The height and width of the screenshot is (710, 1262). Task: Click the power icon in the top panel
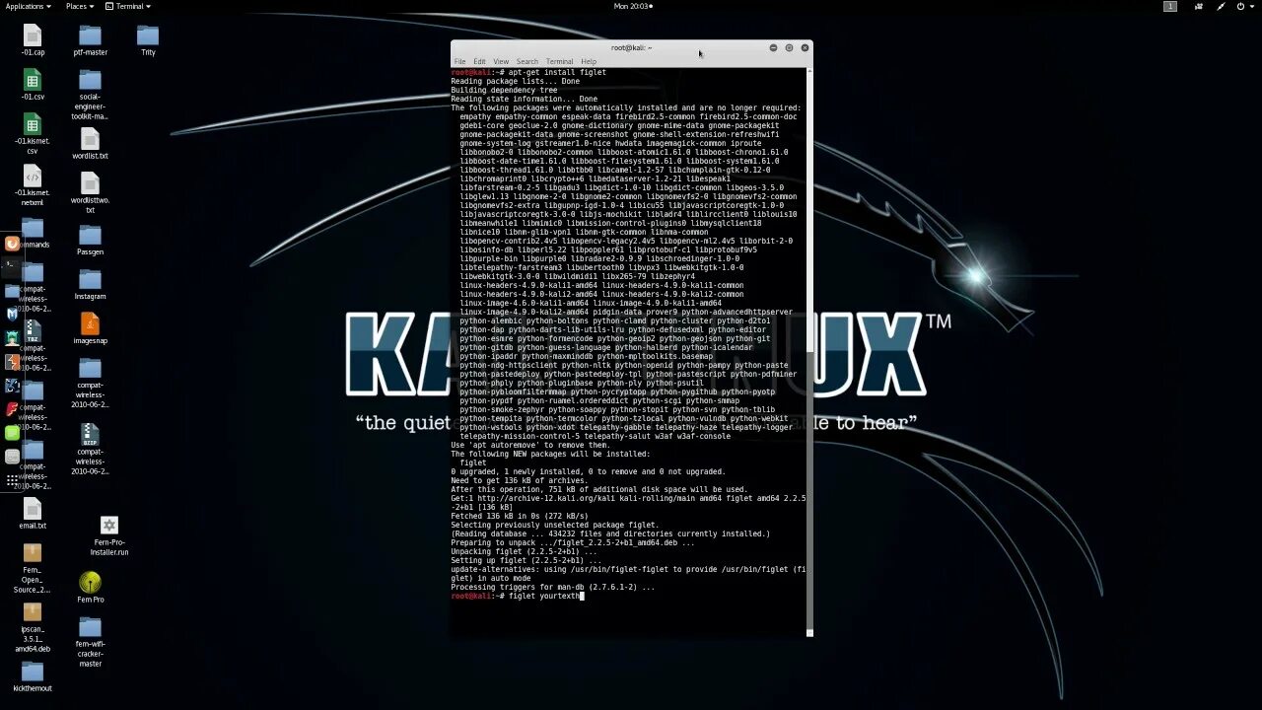[1240, 6]
